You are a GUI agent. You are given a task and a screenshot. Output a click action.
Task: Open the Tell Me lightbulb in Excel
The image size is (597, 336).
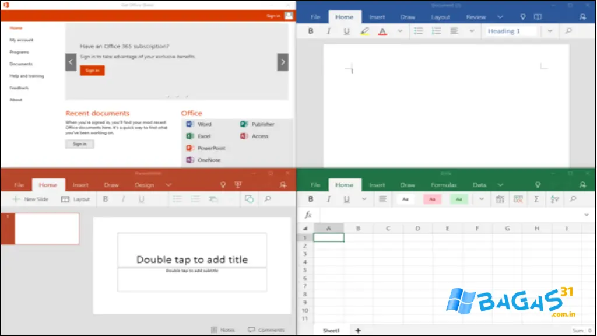click(x=538, y=184)
